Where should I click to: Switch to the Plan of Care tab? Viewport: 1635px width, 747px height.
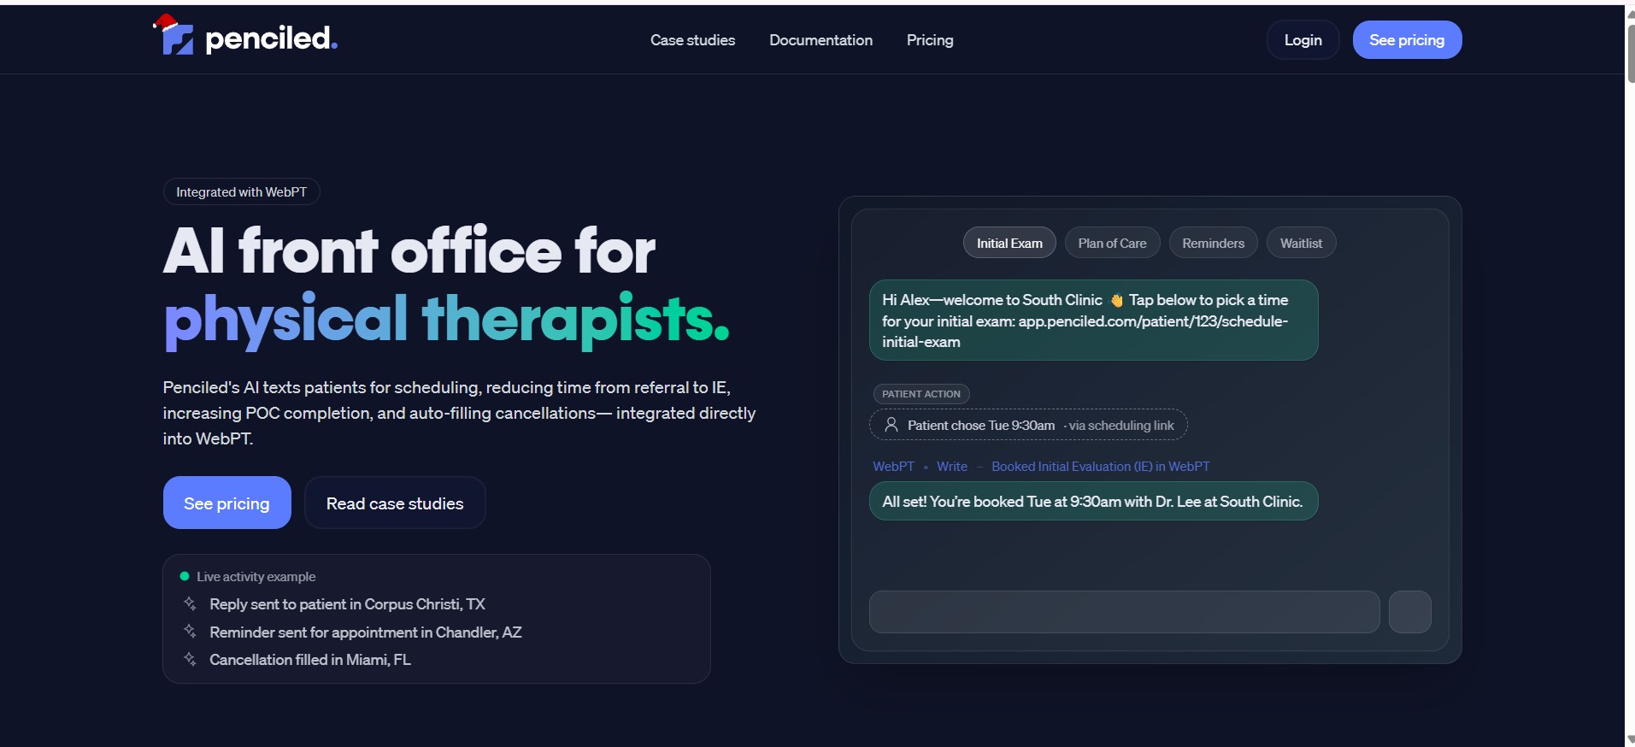pos(1112,243)
